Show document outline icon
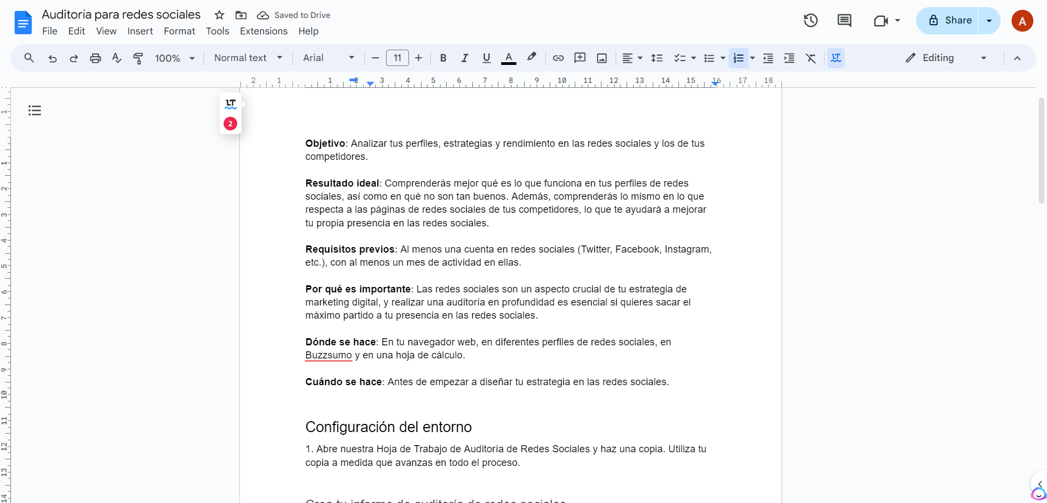 35,111
